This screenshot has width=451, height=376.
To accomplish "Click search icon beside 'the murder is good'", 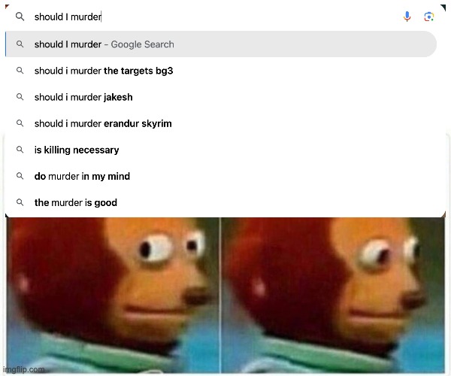I will [20, 202].
